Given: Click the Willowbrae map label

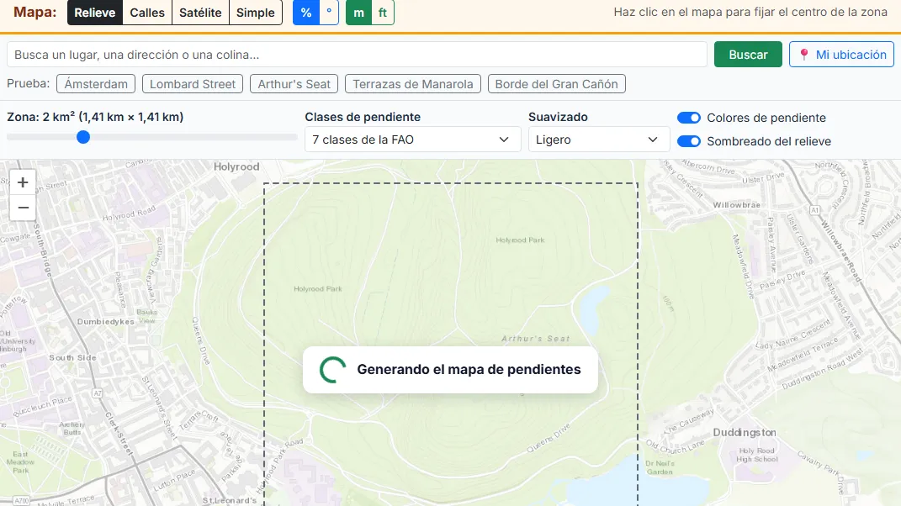Looking at the screenshot, I should coord(737,205).
